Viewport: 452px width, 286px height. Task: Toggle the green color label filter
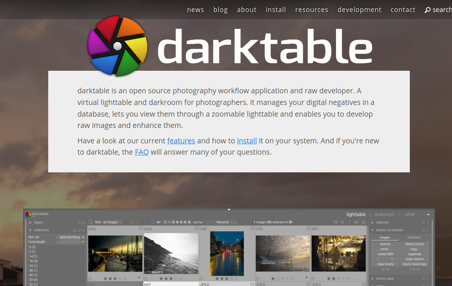pyautogui.click(x=137, y=222)
